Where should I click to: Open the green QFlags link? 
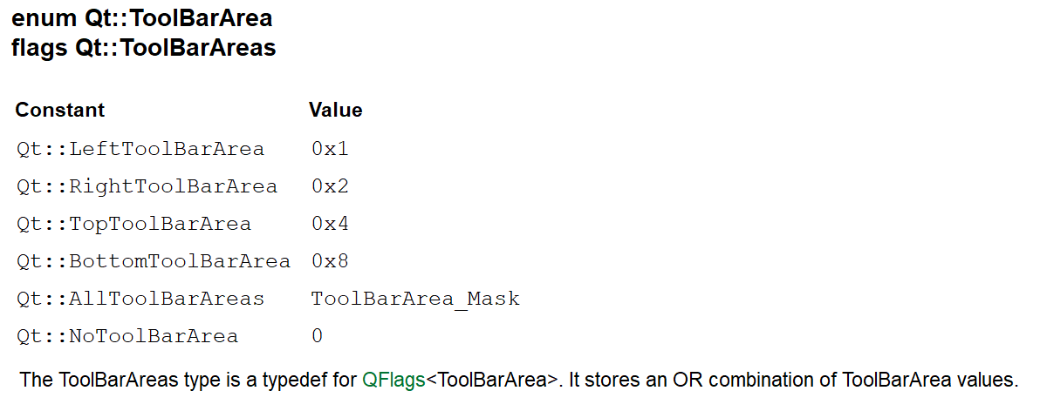pyautogui.click(x=393, y=381)
